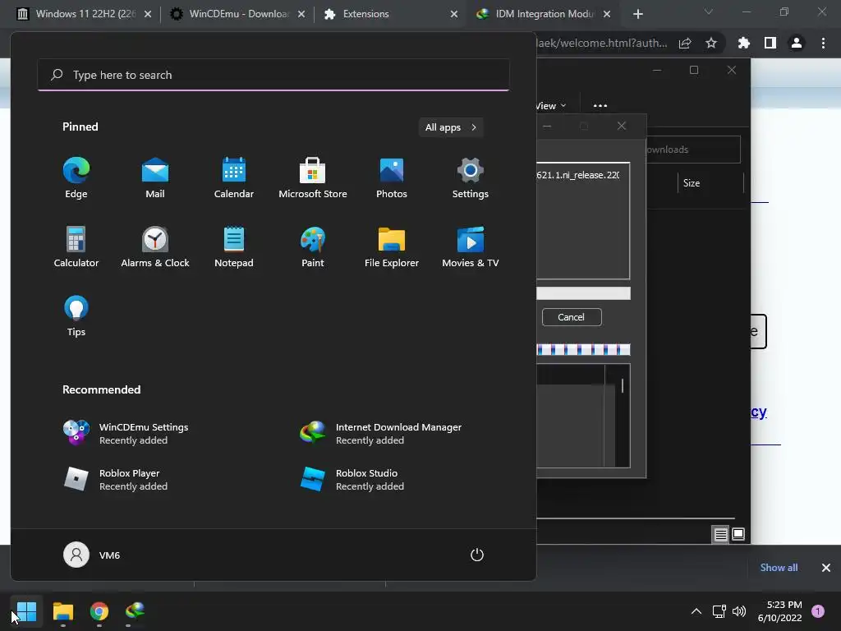Open the Chrome extensions puzzle menu
The image size is (841, 631).
point(744,43)
